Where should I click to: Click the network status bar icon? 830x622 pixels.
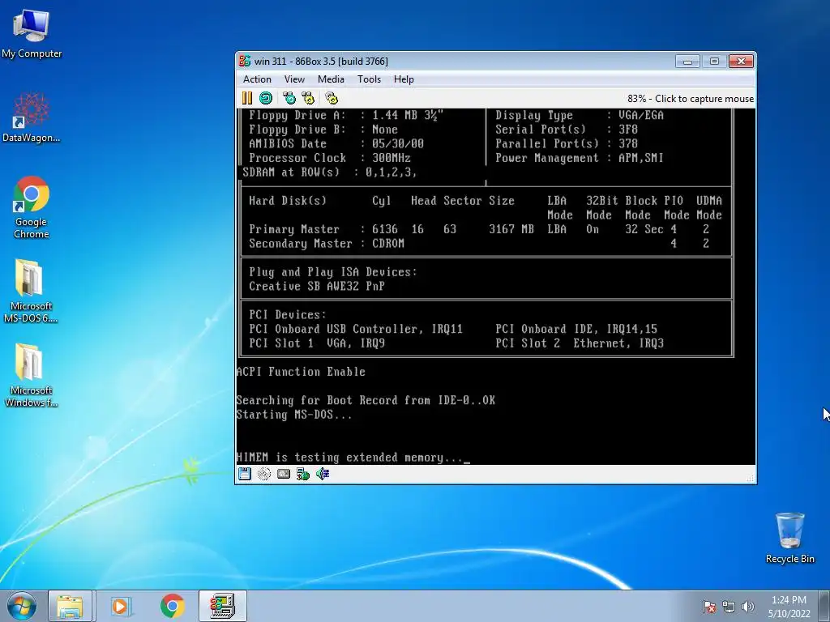coord(303,474)
